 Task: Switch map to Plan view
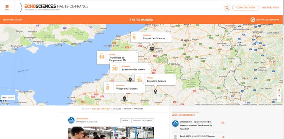4,98
